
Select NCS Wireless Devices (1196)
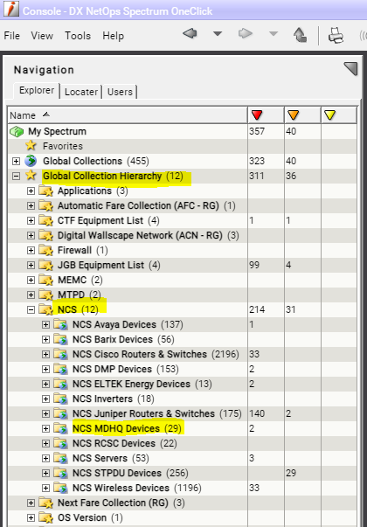[x=137, y=488]
